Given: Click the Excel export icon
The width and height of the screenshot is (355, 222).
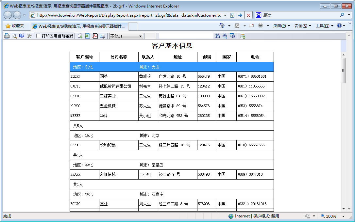Looking at the screenshot, I should pyautogui.click(x=87, y=36).
